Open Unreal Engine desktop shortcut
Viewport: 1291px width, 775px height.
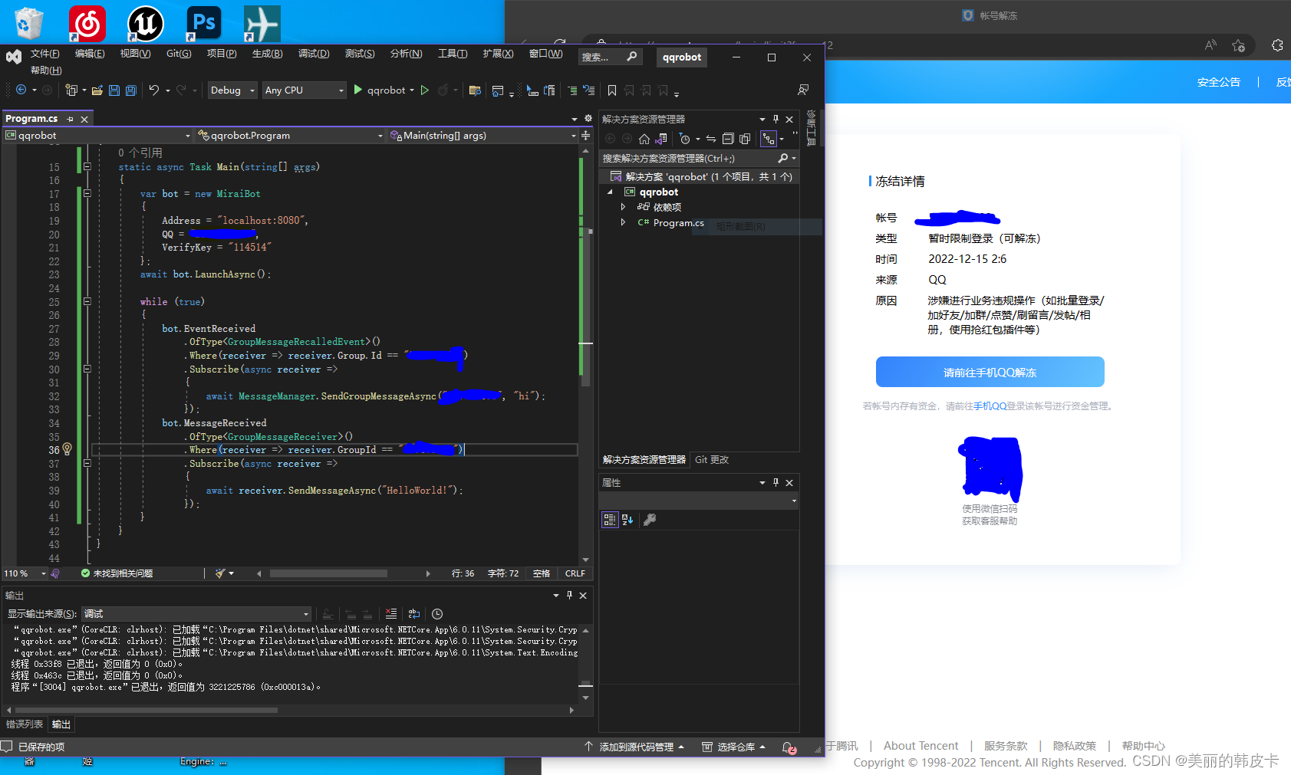click(145, 23)
